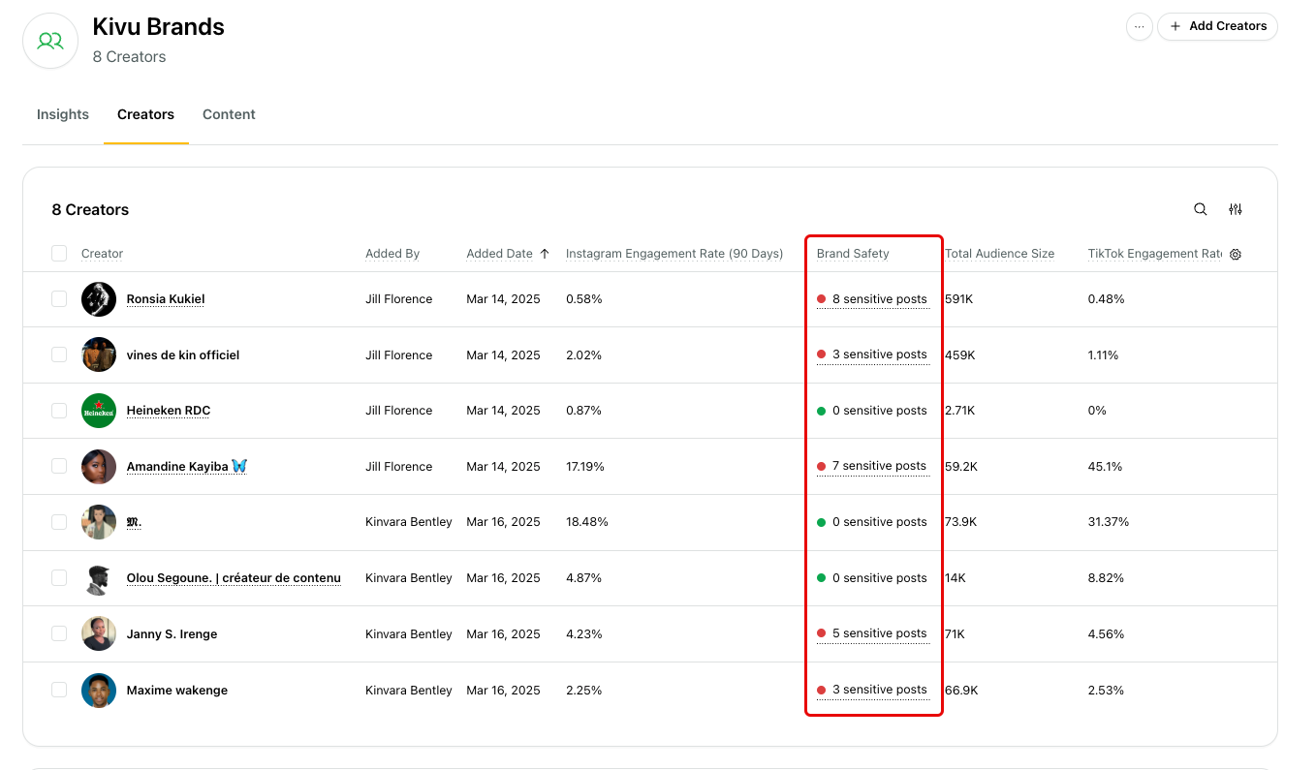Screen dimensions: 1316x770
Task: View Ronsia Kukiel's 8 sensitive posts
Action: tap(872, 299)
